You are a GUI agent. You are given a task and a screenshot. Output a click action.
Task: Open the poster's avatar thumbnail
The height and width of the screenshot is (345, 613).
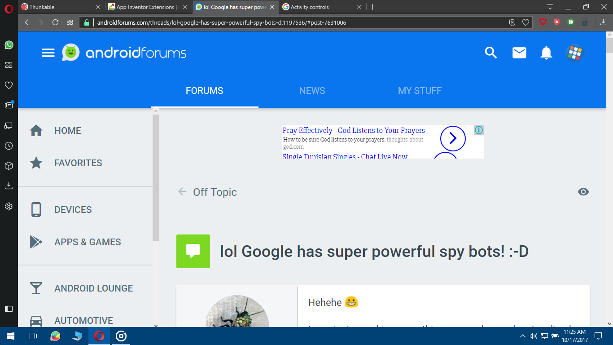(x=237, y=311)
